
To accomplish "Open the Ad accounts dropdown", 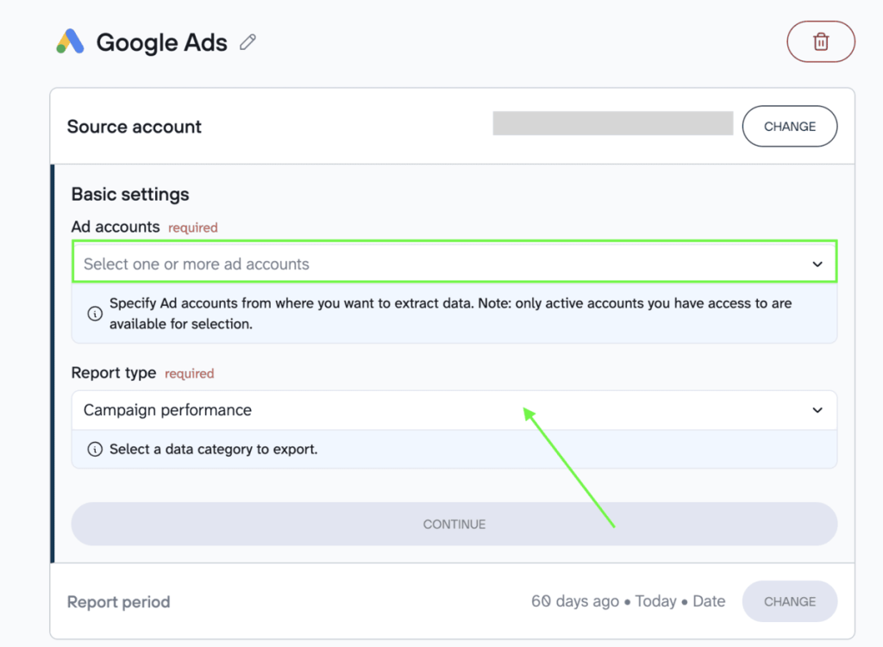I will 454,263.
